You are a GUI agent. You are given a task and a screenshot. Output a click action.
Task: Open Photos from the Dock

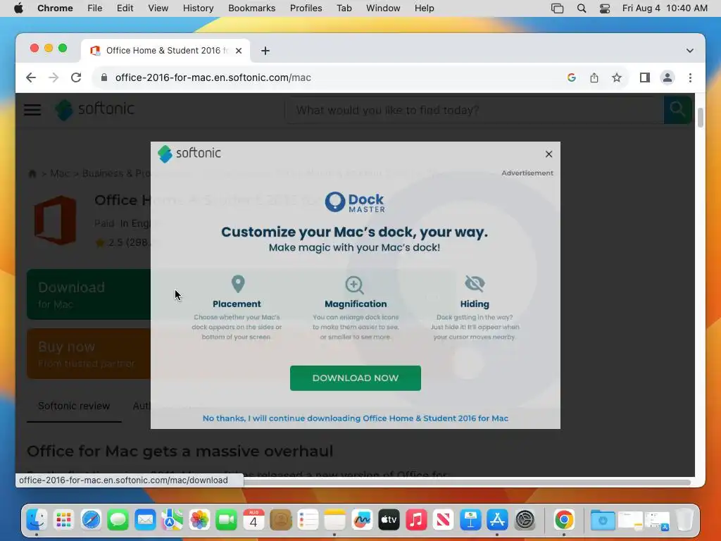coord(199,520)
